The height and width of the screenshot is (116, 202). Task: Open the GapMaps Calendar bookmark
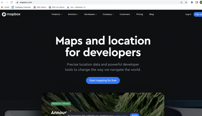(x=21, y=7)
